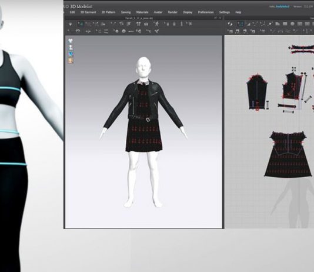Screen dimensions: 314x272
Task: Open the Sewing menu
Action: 126,12
